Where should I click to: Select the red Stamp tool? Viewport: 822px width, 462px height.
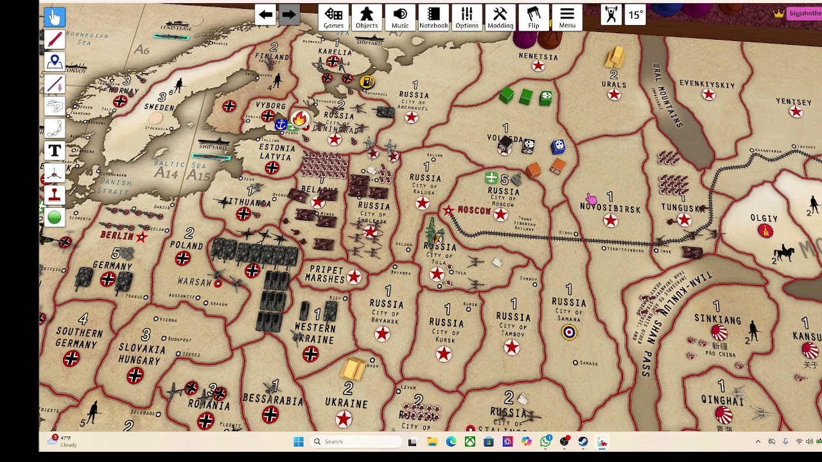coord(55,195)
